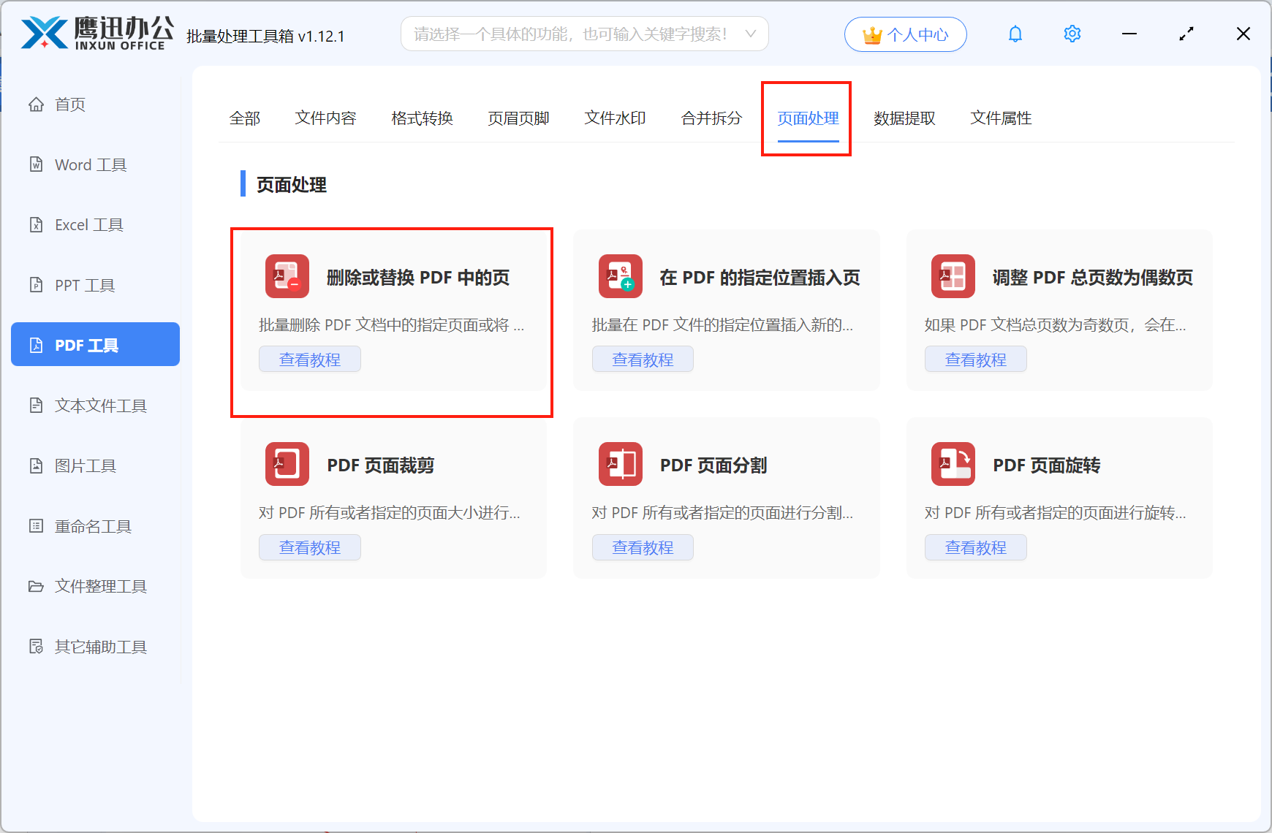Switch to the 格式转换 tab
Viewport: 1272px width, 833px height.
pyautogui.click(x=422, y=118)
